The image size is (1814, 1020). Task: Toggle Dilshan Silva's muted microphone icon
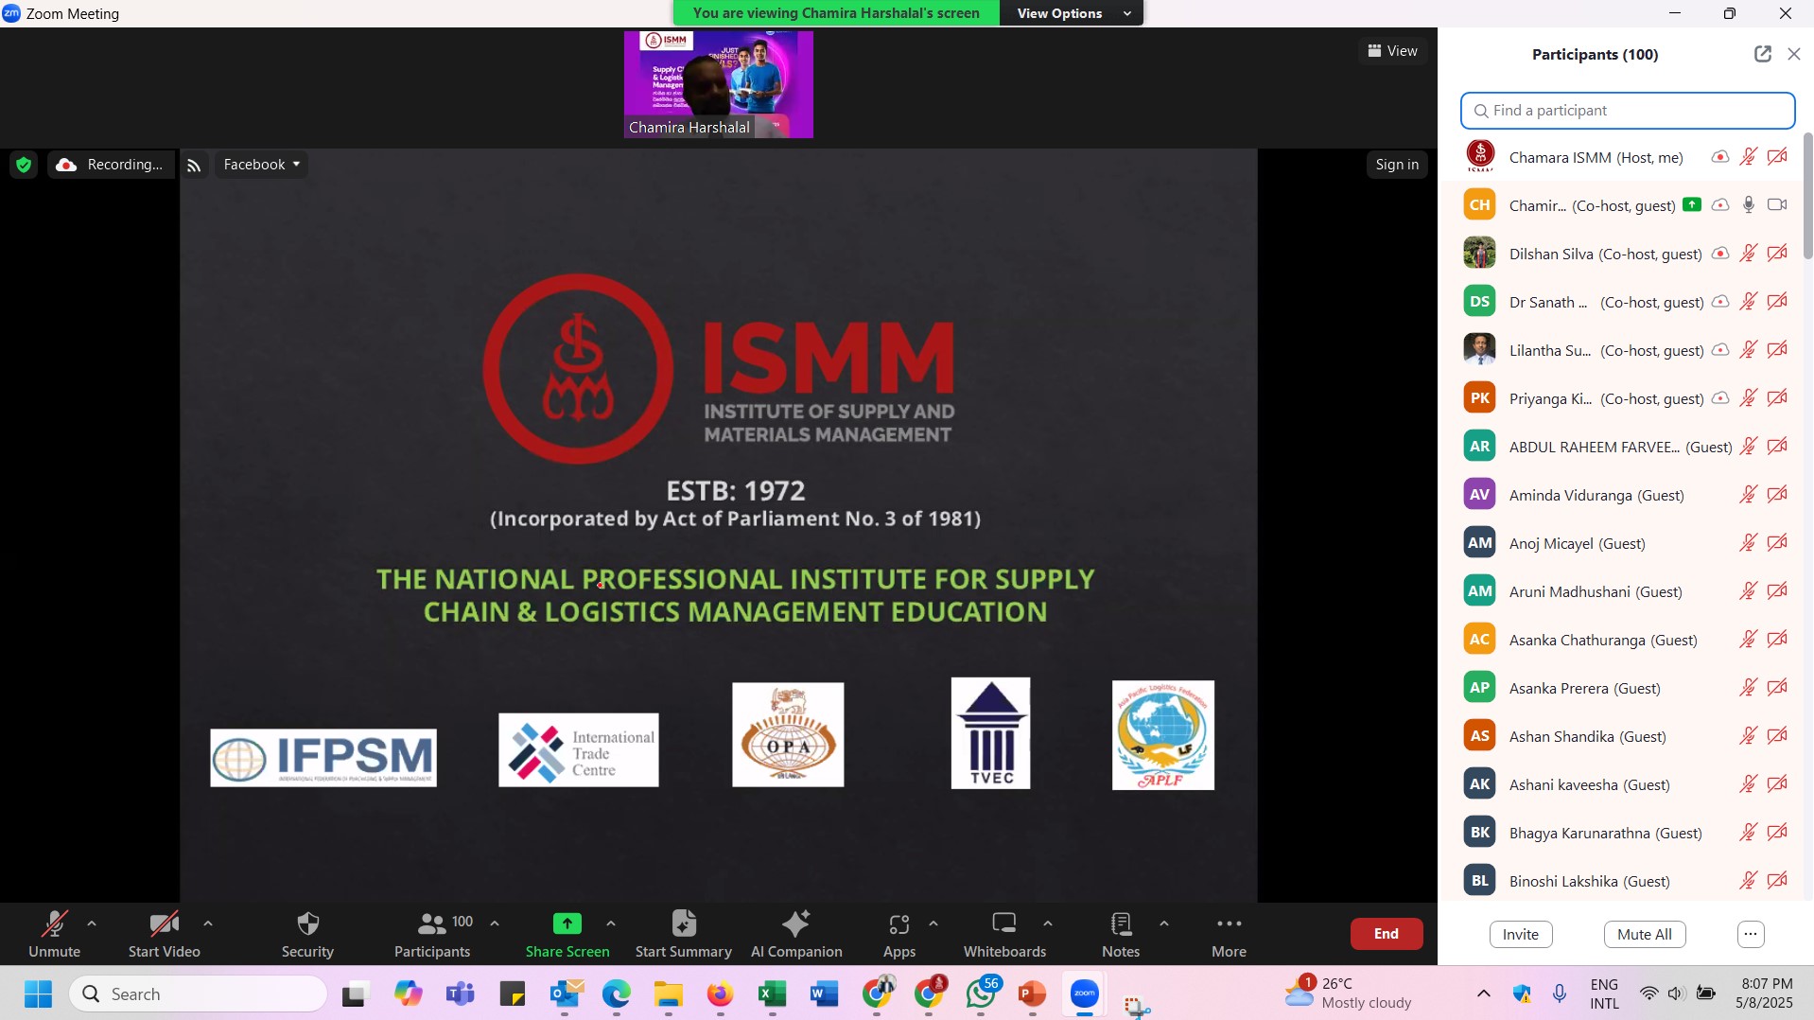1749,254
